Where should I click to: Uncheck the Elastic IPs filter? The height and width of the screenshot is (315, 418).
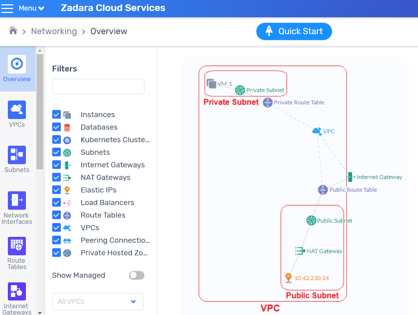[x=57, y=190]
